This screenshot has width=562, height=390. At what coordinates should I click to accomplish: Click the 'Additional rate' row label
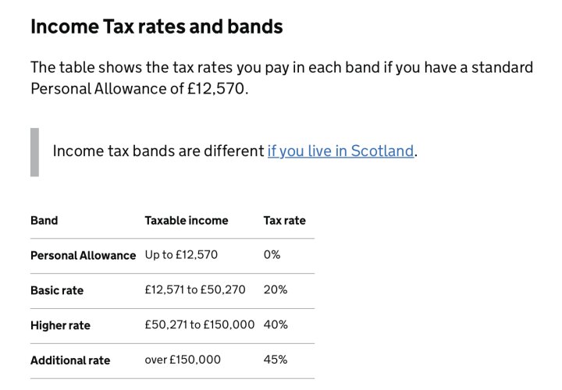(70, 360)
